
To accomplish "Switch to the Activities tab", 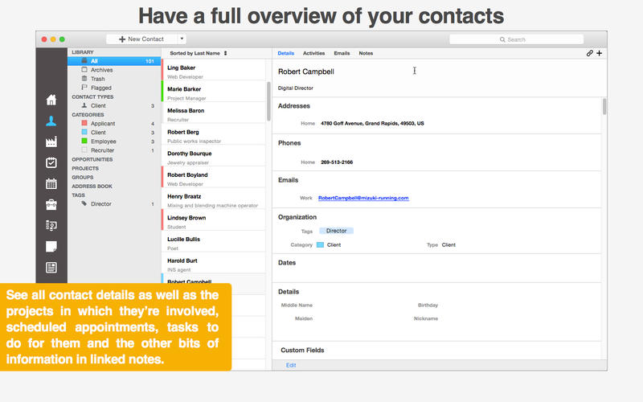I will pyautogui.click(x=313, y=53).
